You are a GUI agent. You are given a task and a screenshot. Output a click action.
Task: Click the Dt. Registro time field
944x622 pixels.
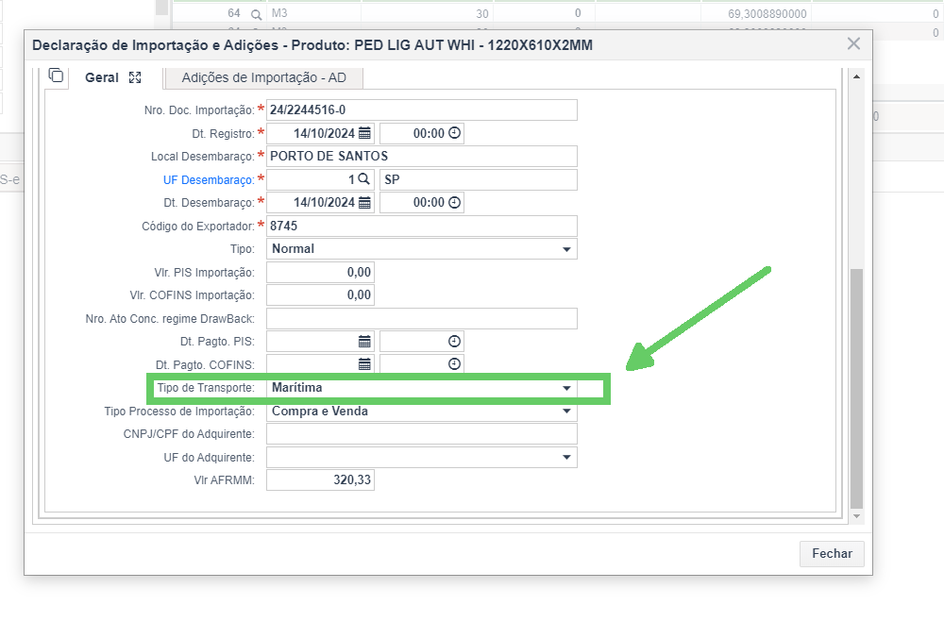click(421, 133)
